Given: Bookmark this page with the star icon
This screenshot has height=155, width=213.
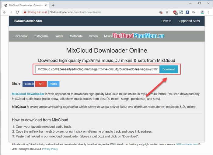Looking at the screenshot, I should 167,12.
